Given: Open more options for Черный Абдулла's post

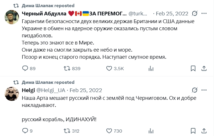Looking at the screenshot, I should [x=204, y=13].
